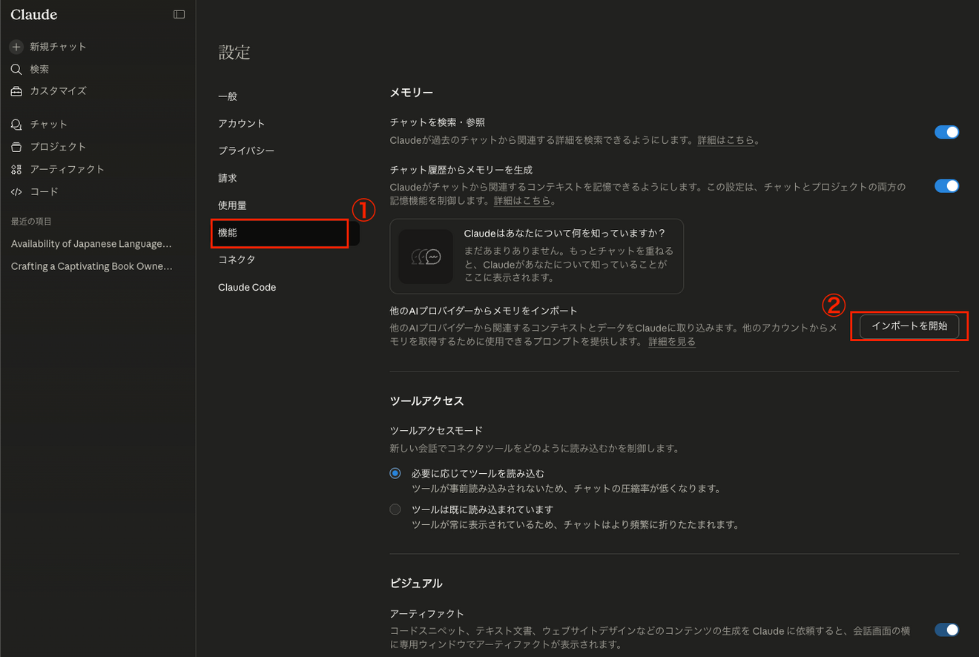Select the チャット sidebar icon

[16, 125]
